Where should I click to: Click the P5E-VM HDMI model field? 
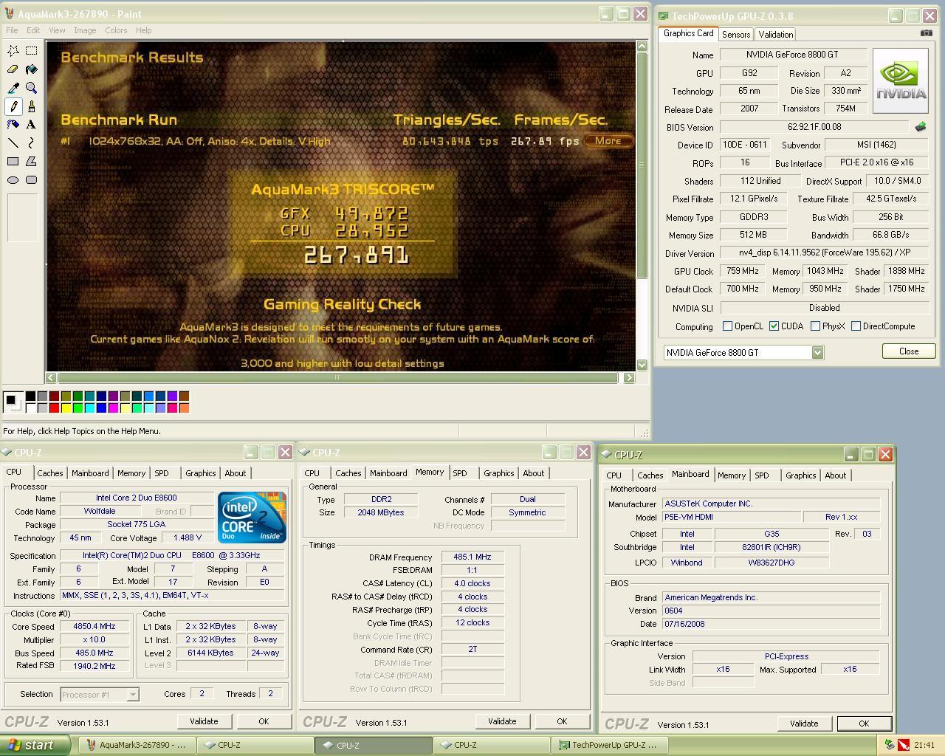(x=732, y=517)
